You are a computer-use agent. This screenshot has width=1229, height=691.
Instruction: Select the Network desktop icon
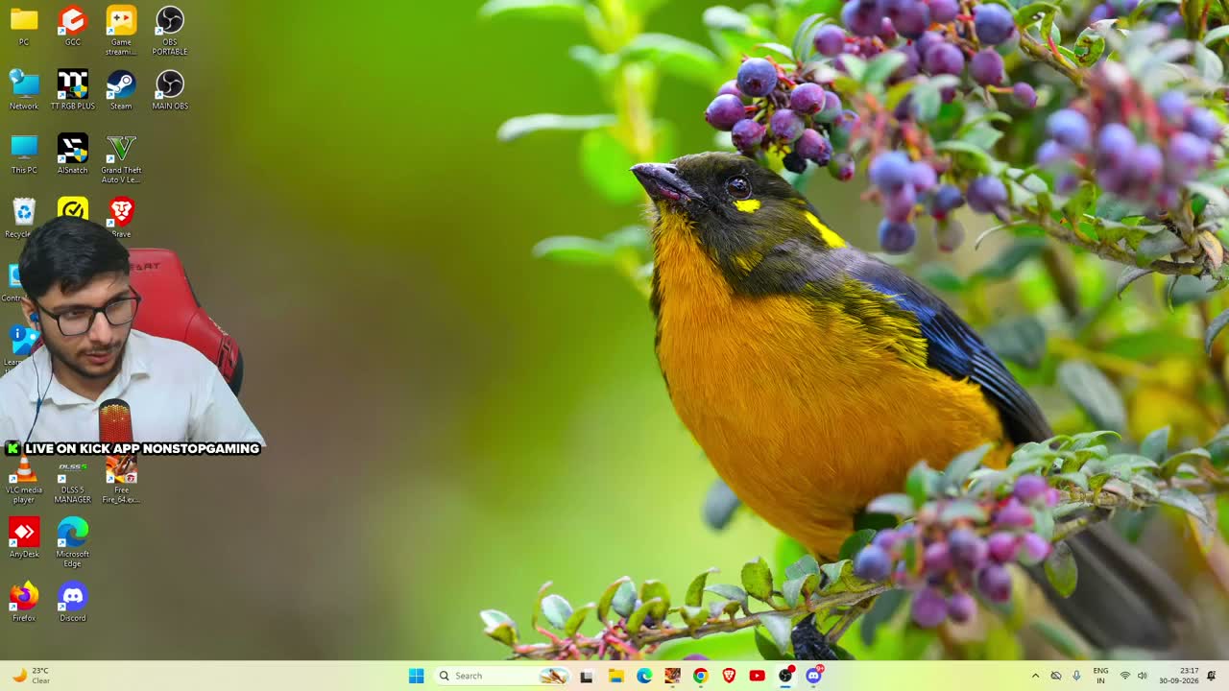point(24,90)
